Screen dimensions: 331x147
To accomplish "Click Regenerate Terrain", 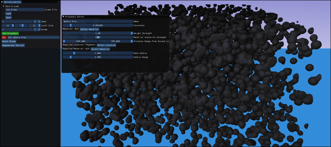I will coord(13,45).
